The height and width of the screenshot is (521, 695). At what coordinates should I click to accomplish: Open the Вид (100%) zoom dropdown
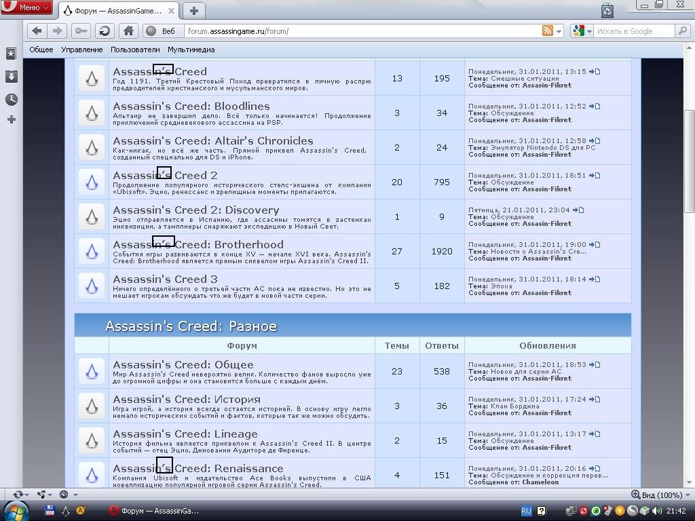click(660, 495)
